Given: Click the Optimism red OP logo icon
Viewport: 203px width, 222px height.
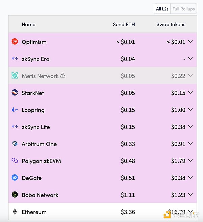Looking at the screenshot, I should coord(15,42).
